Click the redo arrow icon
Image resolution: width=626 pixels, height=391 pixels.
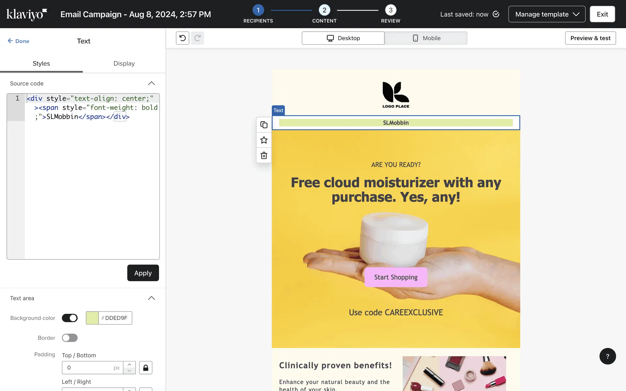pyautogui.click(x=198, y=38)
